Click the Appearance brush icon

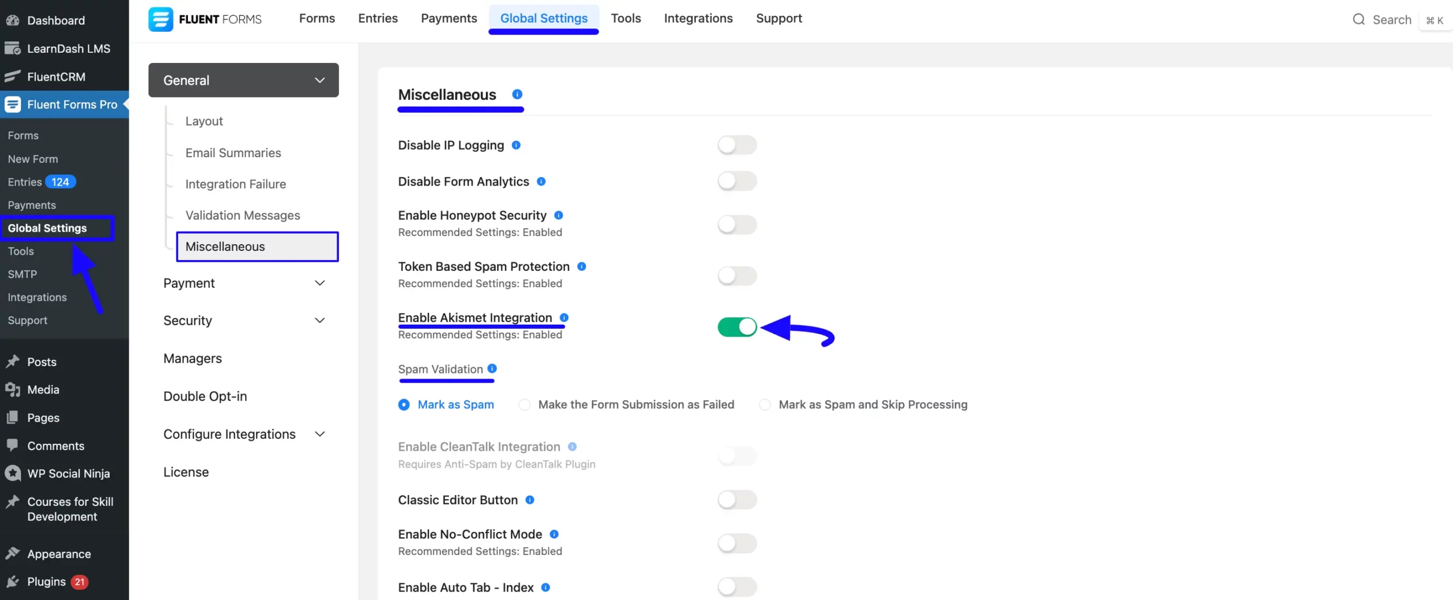[x=12, y=554]
